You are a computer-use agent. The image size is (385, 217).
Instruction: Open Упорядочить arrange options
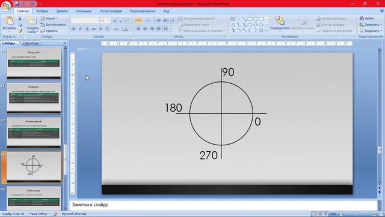pos(280,24)
